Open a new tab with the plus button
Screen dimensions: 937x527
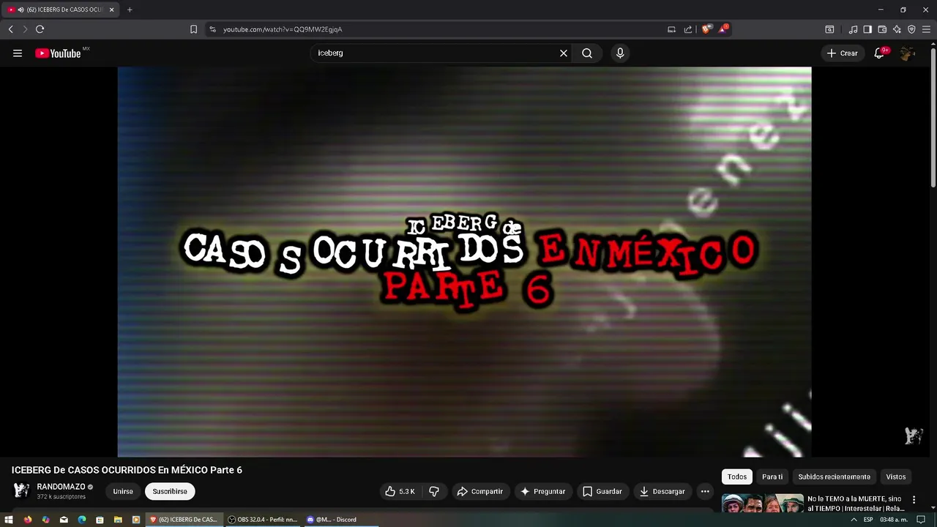(x=130, y=10)
